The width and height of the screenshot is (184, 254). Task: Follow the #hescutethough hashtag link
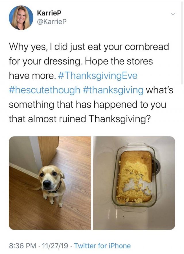coord(45,90)
